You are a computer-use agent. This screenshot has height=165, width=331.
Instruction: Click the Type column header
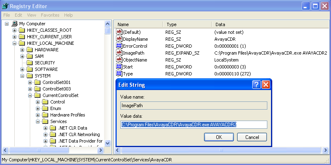point(171,24)
